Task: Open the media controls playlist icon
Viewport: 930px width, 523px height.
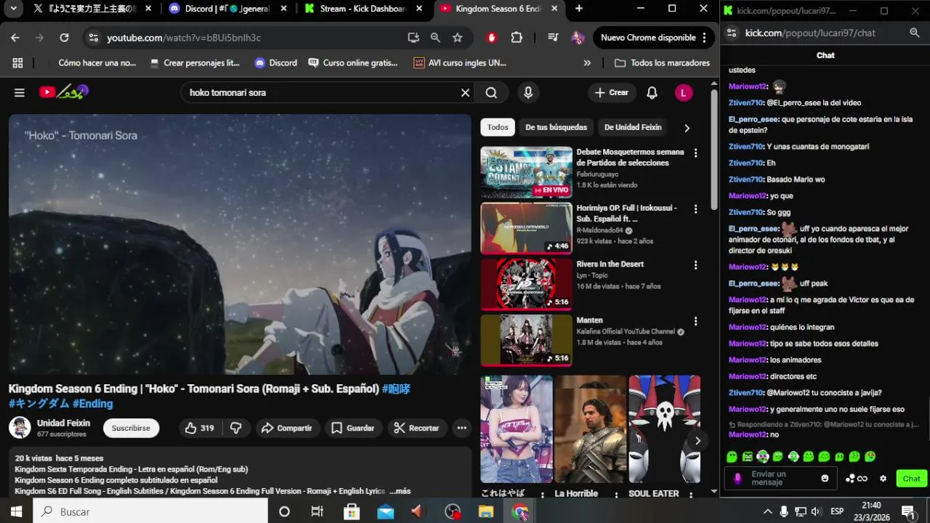Action: (553, 38)
